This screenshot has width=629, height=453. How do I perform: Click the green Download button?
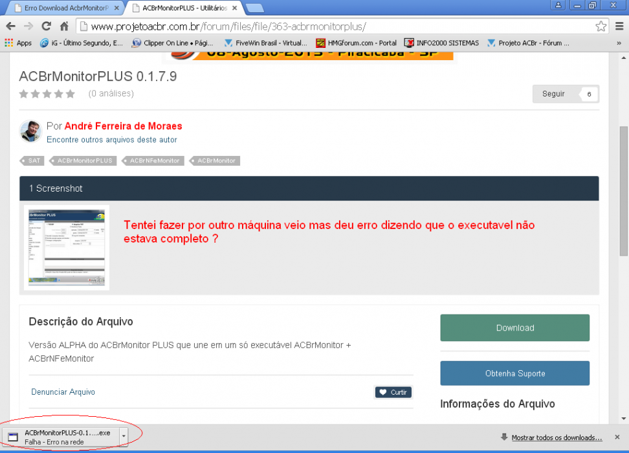point(515,328)
